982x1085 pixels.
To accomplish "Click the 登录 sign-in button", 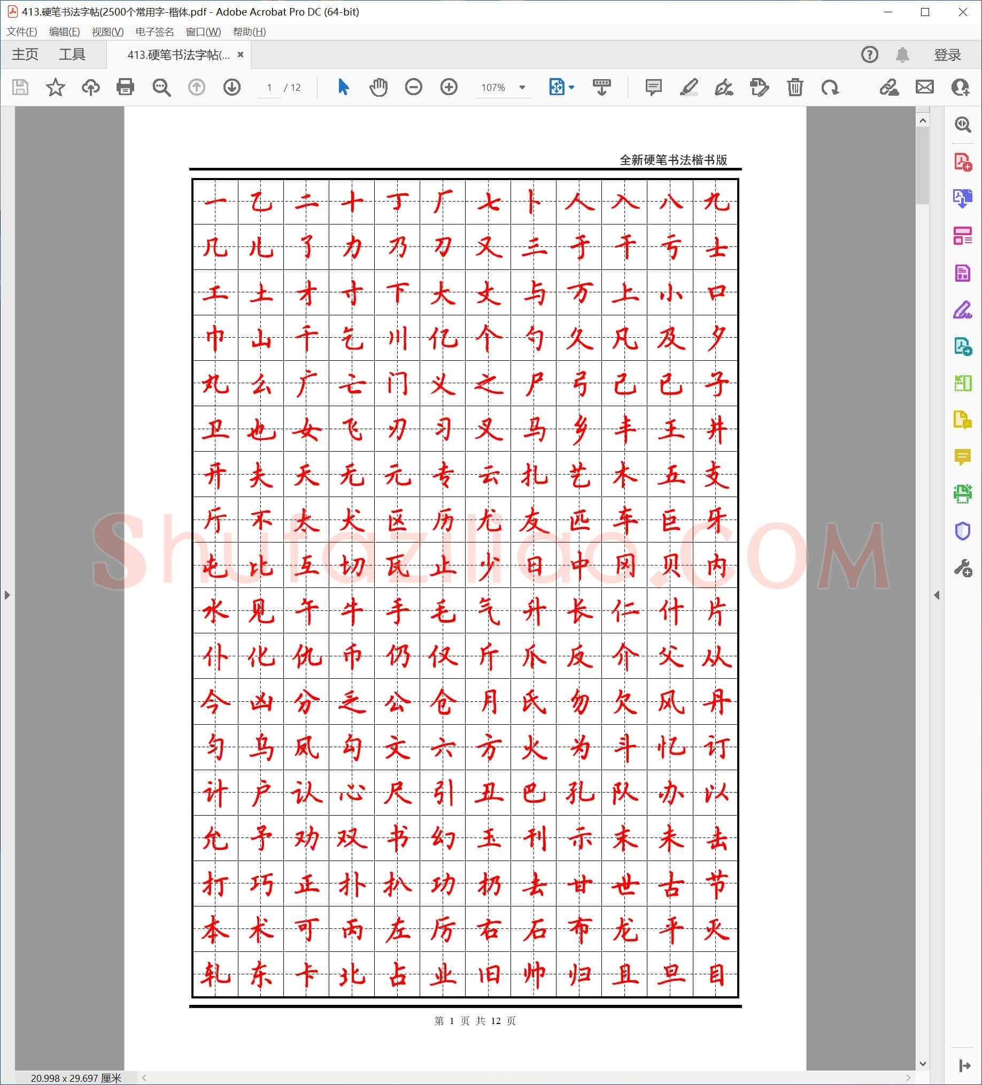I will [947, 55].
